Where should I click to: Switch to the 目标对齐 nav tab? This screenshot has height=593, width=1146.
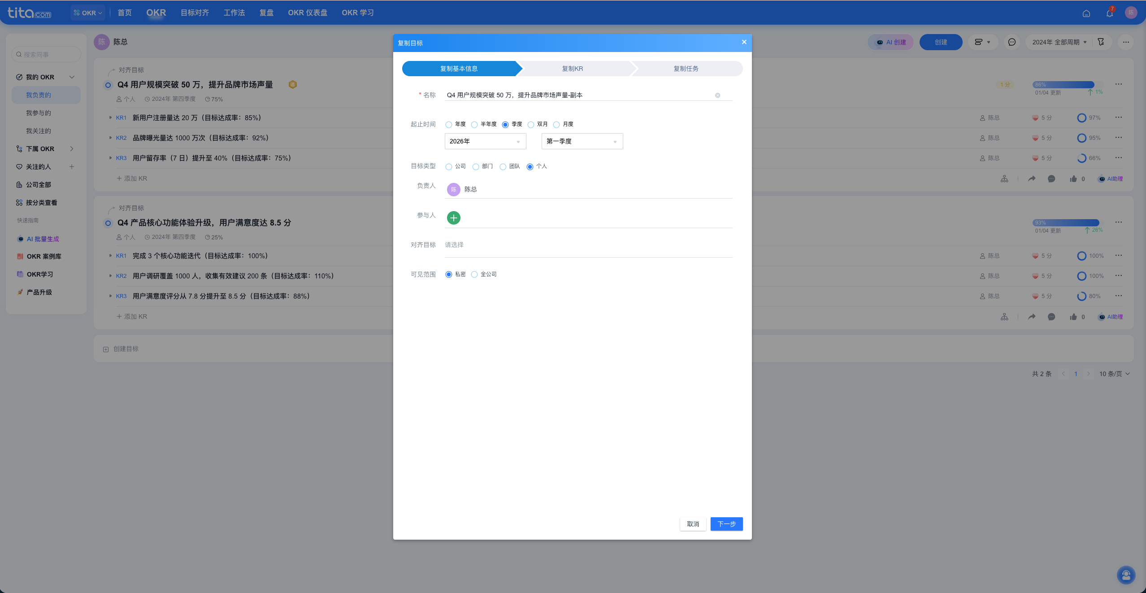click(195, 13)
